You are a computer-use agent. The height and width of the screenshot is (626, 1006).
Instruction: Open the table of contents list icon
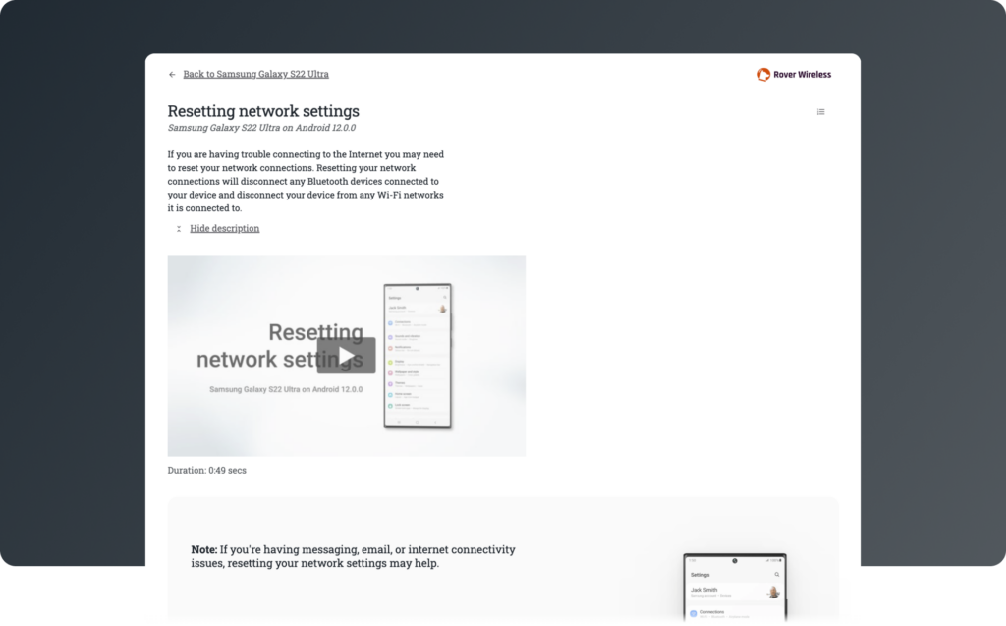point(820,112)
